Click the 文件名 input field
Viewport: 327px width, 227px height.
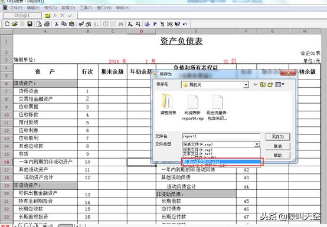click(x=221, y=136)
